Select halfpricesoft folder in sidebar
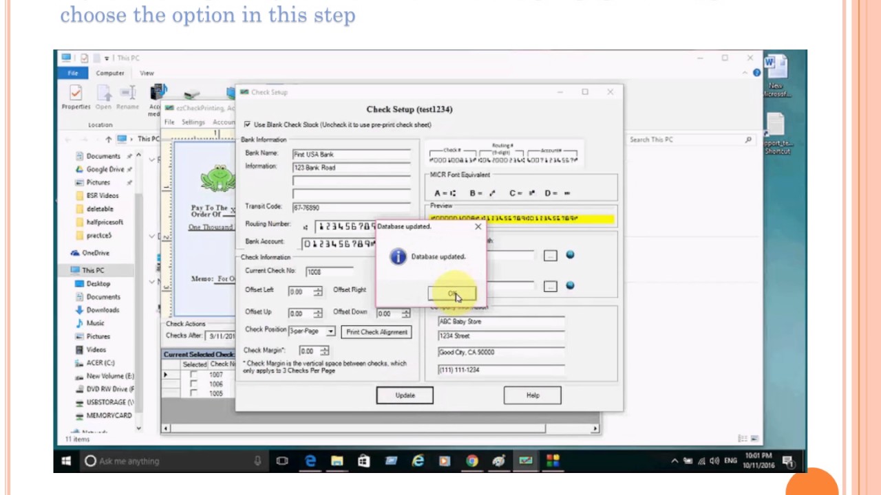This screenshot has height=495, width=881. pyautogui.click(x=105, y=222)
